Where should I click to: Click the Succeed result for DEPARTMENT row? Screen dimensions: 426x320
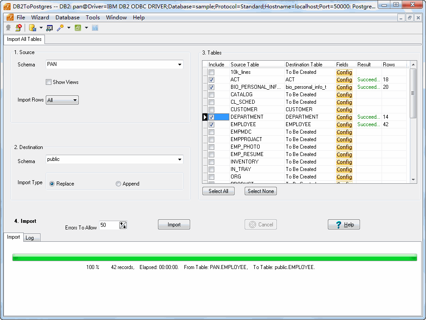pos(369,117)
